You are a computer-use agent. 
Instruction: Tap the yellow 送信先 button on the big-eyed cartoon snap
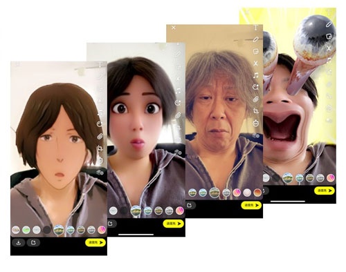(x=173, y=224)
